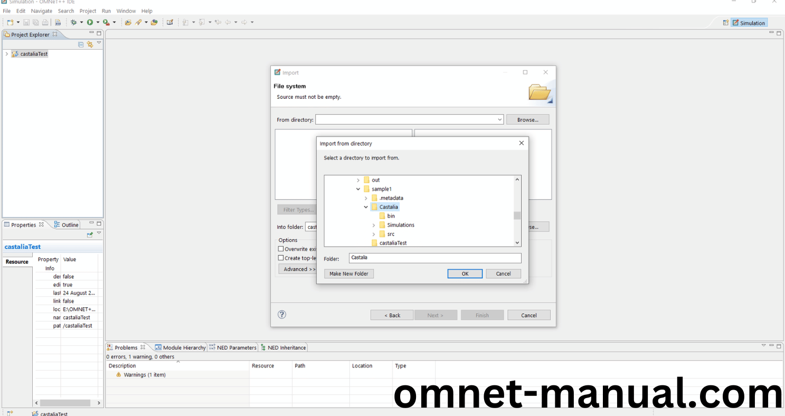Image resolution: width=785 pixels, height=416 pixels.
Task: Collapse the Castalia folder node
Action: click(366, 207)
